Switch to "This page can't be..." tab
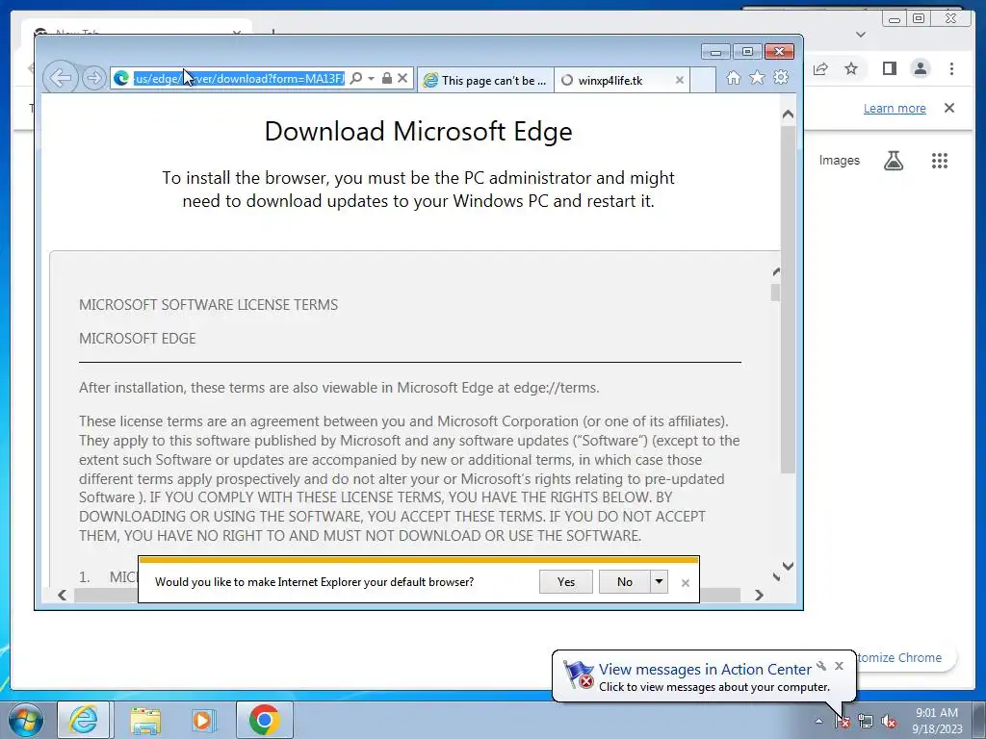Screen dimensions: 986x739 485,80
